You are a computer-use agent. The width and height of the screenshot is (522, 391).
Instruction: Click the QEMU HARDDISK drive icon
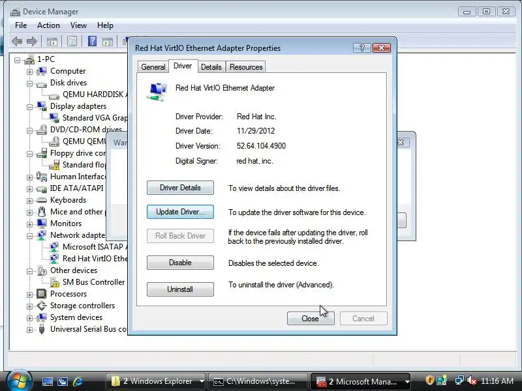54,95
